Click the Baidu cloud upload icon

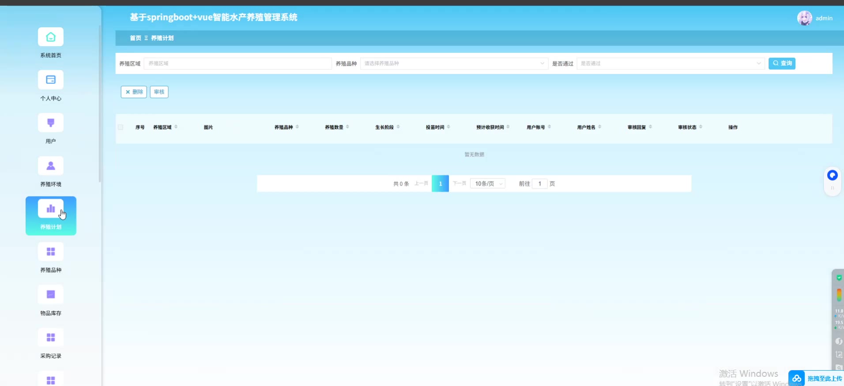pos(796,379)
